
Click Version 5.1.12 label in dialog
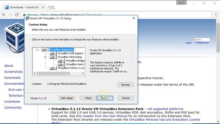(38, 98)
